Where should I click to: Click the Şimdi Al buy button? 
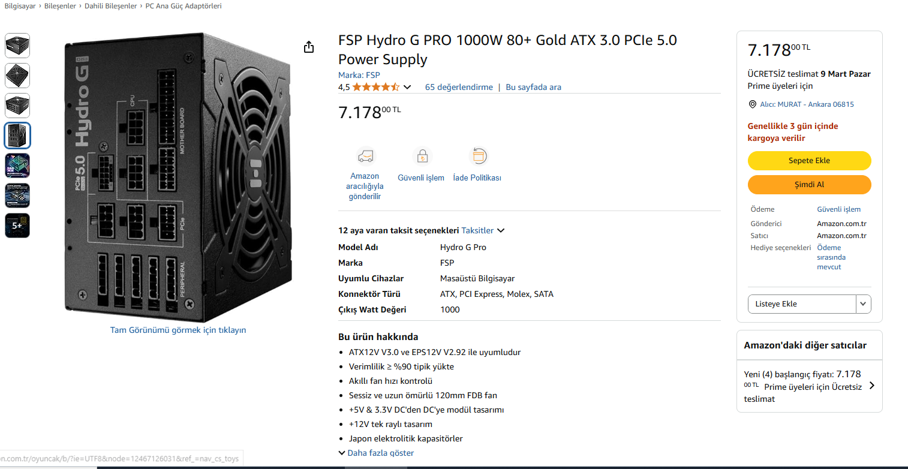click(x=809, y=185)
